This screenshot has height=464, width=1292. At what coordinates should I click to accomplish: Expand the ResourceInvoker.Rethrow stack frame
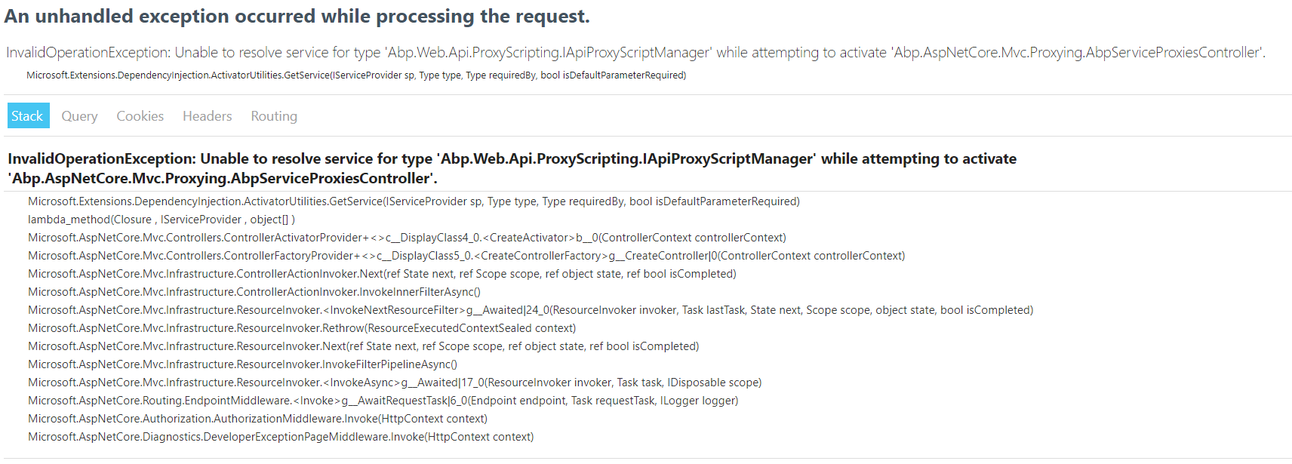point(302,328)
